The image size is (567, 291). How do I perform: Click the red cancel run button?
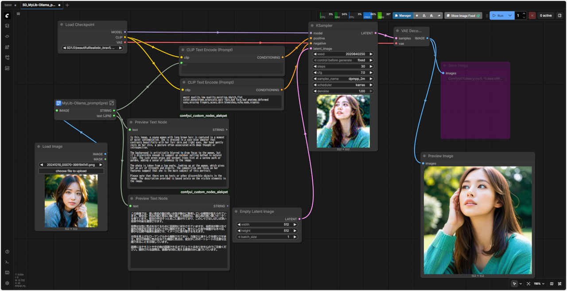532,15
